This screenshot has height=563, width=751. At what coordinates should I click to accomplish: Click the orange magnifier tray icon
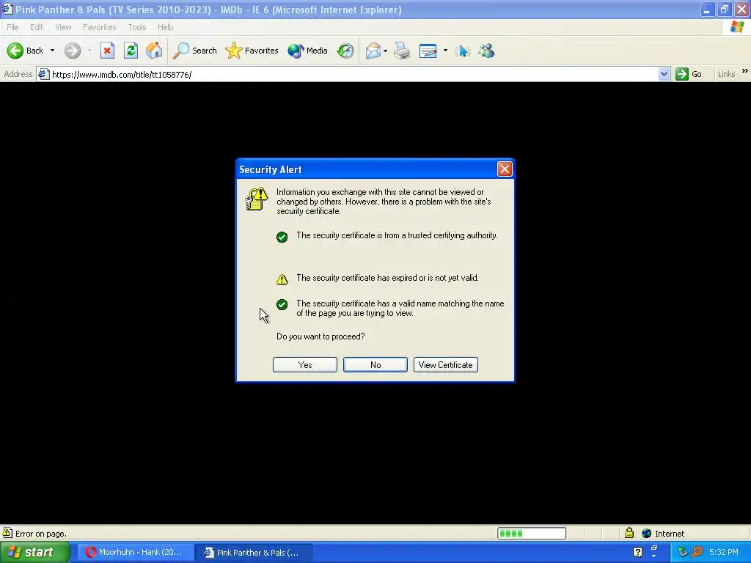pyautogui.click(x=697, y=552)
